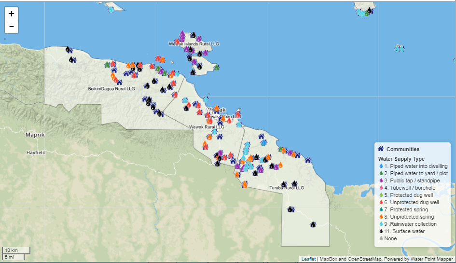Click the zoom in plus button
456x263 pixels.
coord(12,14)
